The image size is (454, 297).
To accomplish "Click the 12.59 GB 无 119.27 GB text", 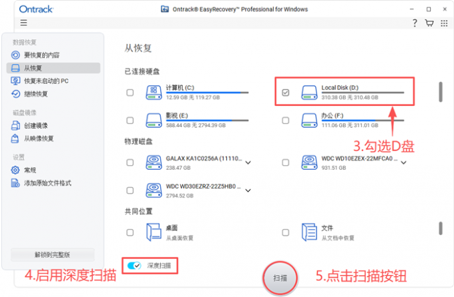I will (x=193, y=98).
